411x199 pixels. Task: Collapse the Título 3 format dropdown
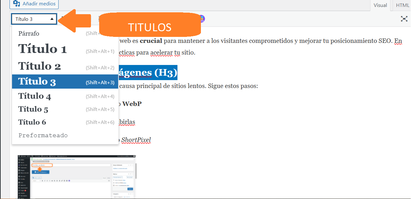pos(34,19)
